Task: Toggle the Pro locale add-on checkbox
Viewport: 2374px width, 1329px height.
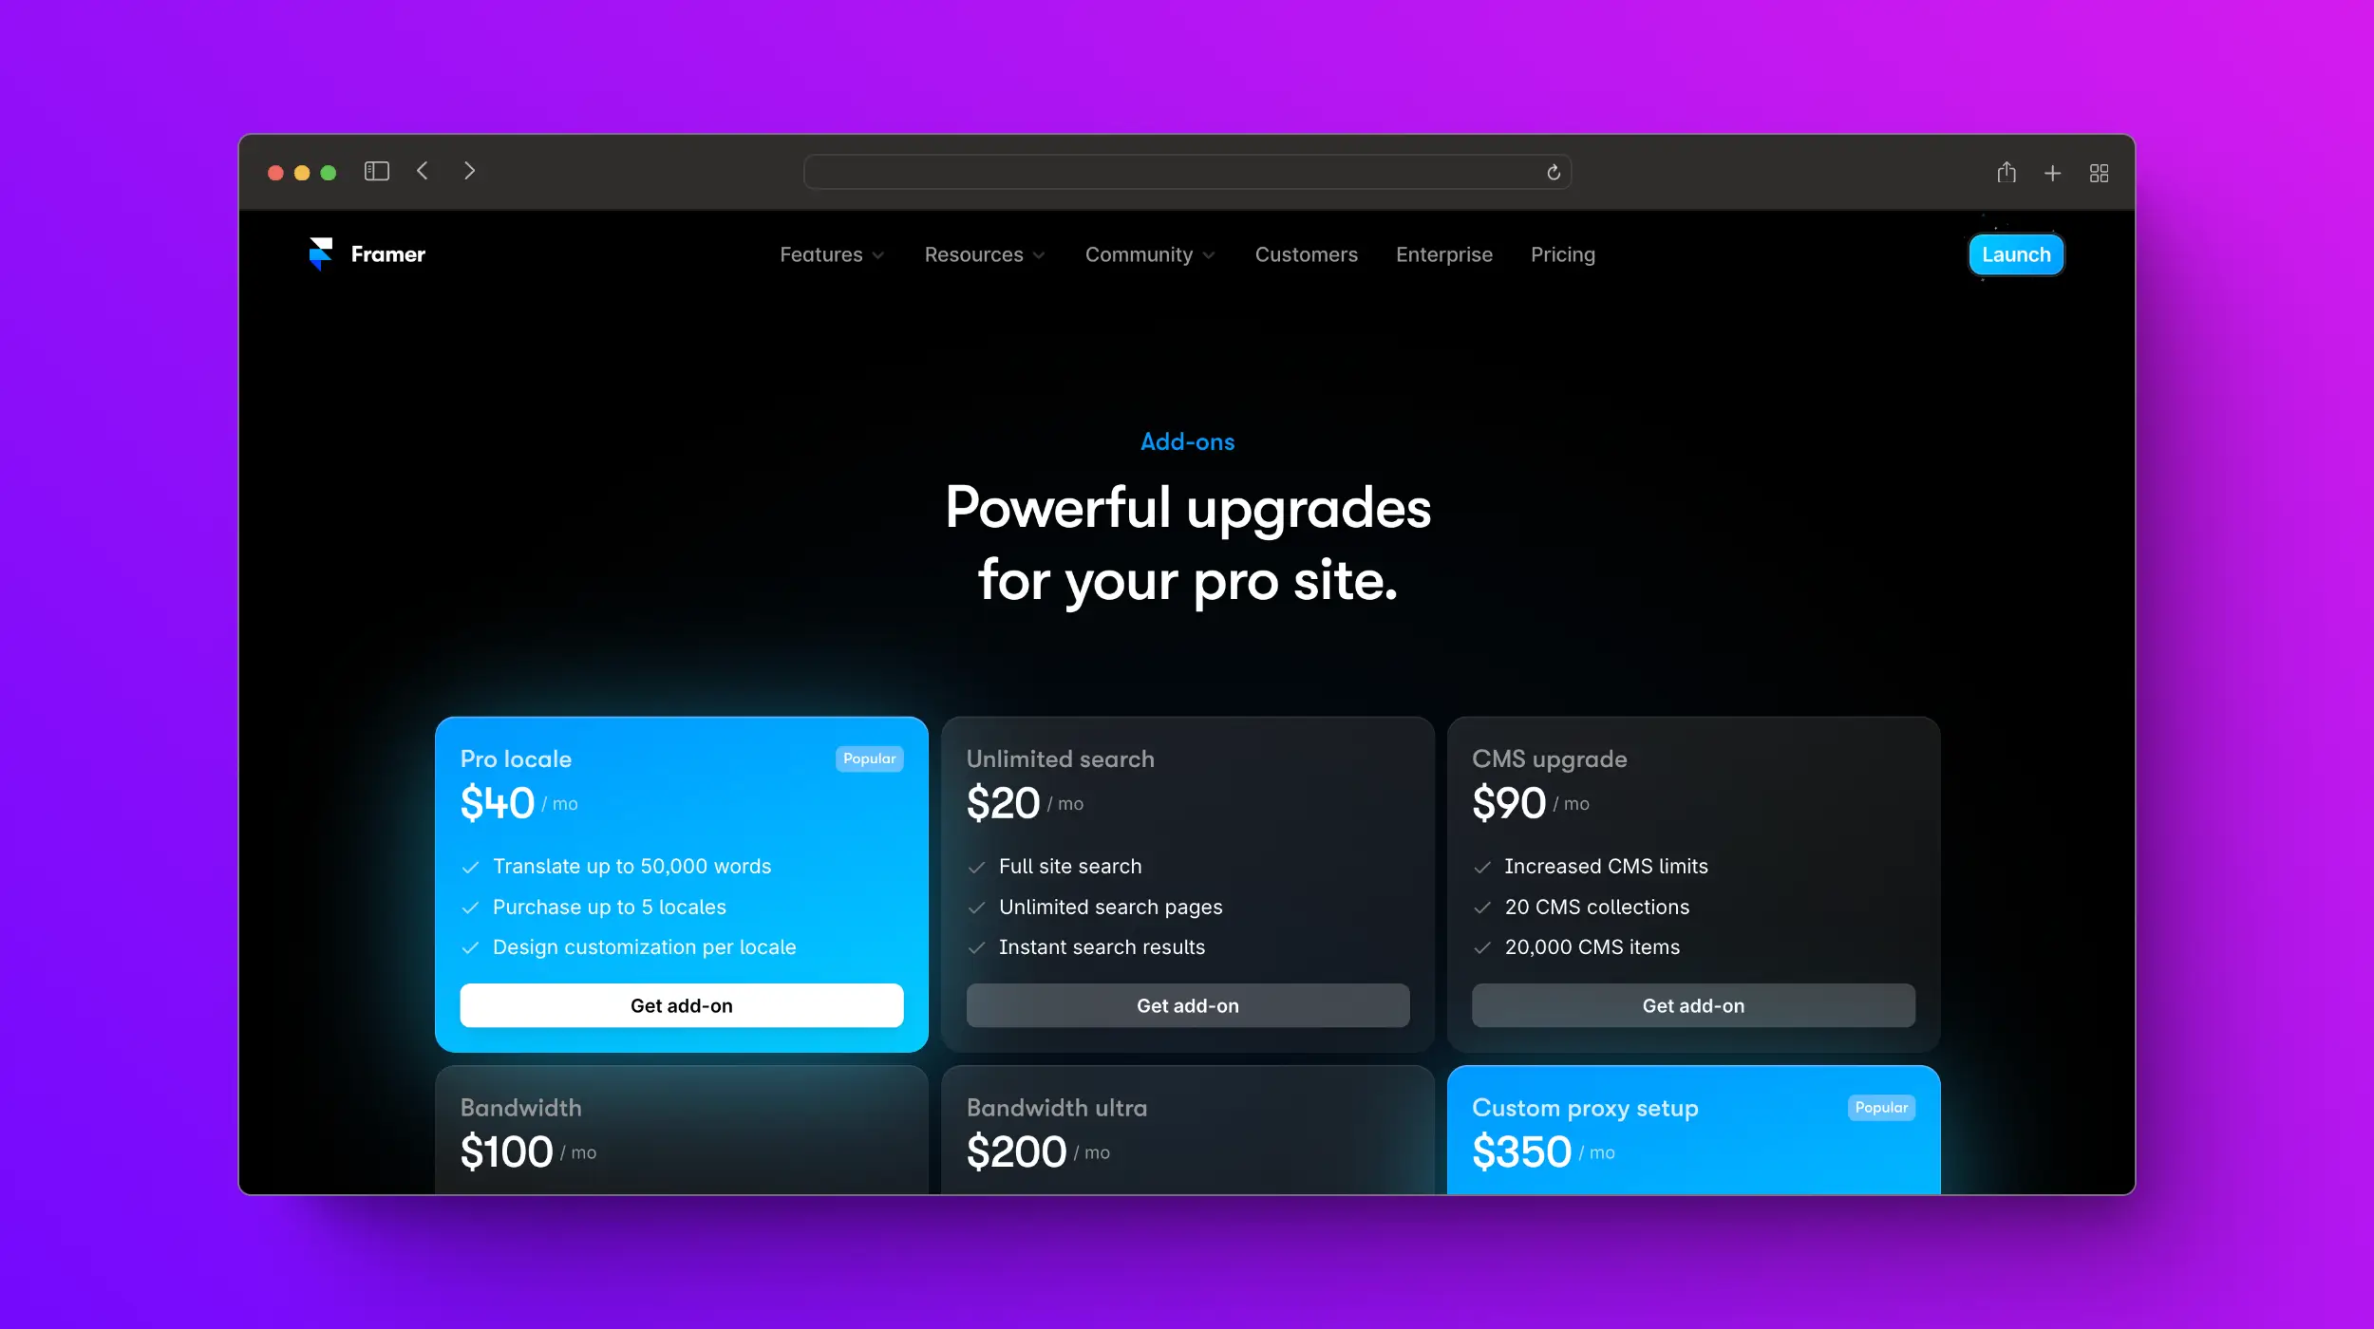Action: tap(682, 1004)
